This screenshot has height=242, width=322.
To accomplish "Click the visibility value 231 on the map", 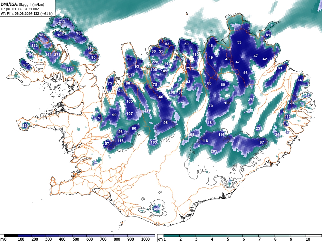I will click(259, 128).
